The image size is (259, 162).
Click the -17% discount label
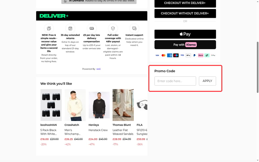point(115,144)
